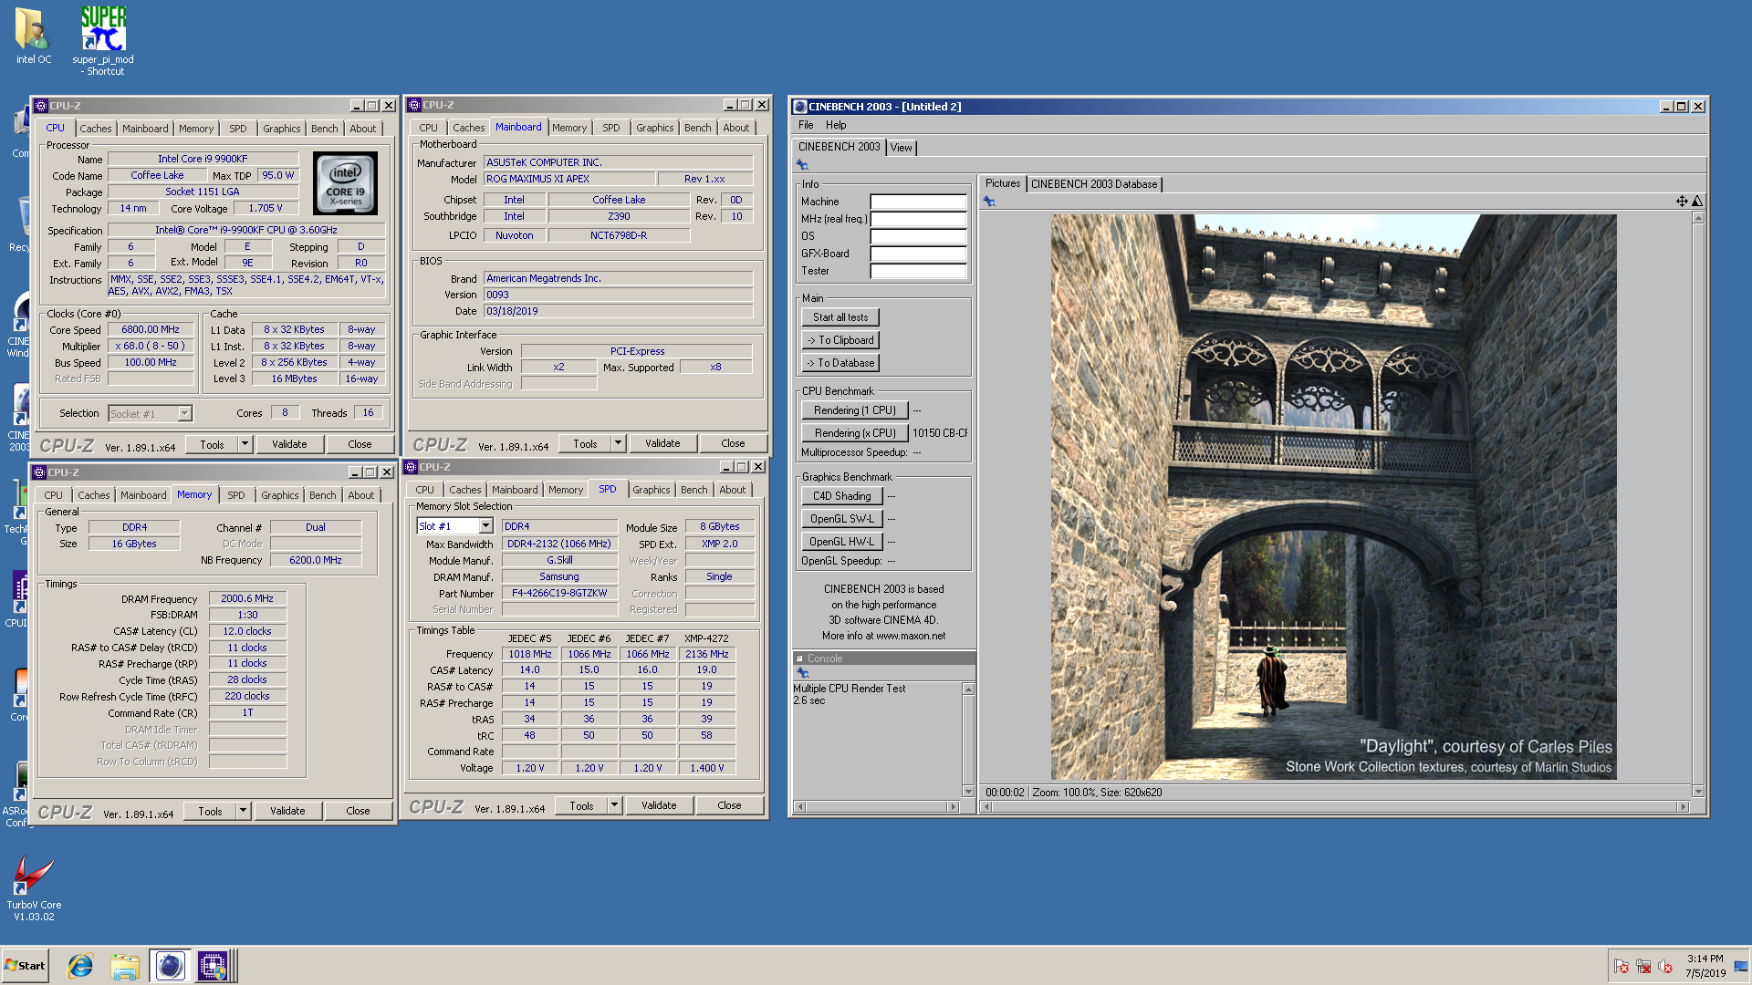
Task: Click the picture viewer horizontal scrollbar
Action: [1333, 806]
